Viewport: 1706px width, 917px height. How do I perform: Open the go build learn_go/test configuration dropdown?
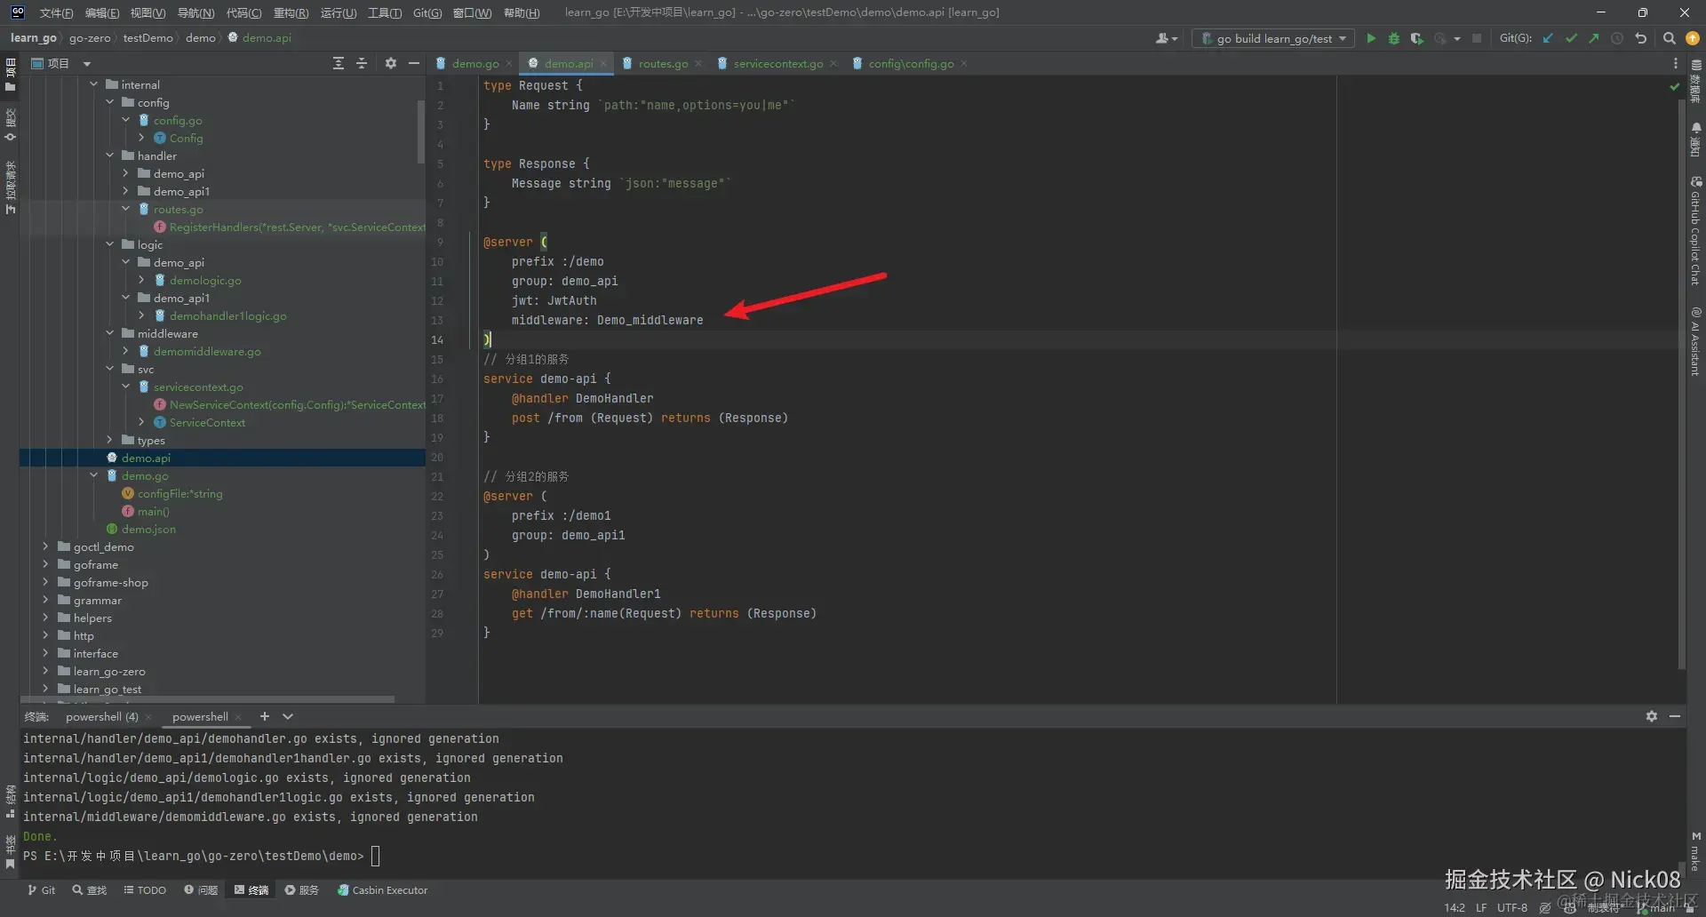coord(1273,38)
